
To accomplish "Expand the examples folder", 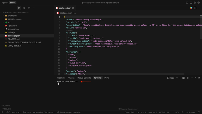I will point(12,16).
